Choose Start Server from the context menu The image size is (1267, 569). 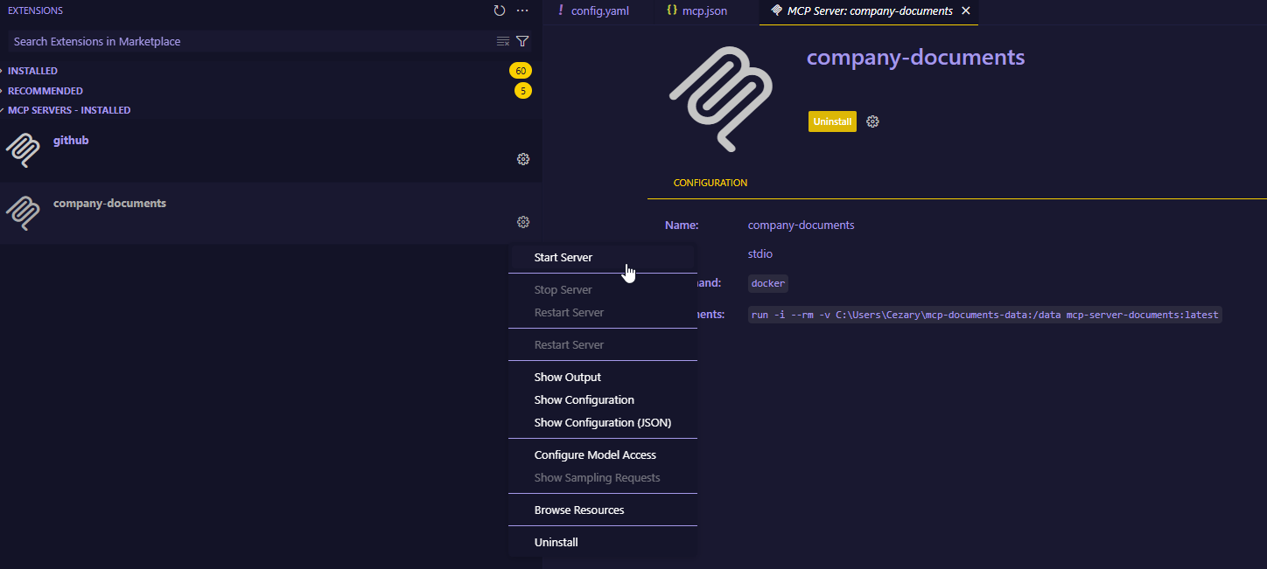[x=603, y=258]
